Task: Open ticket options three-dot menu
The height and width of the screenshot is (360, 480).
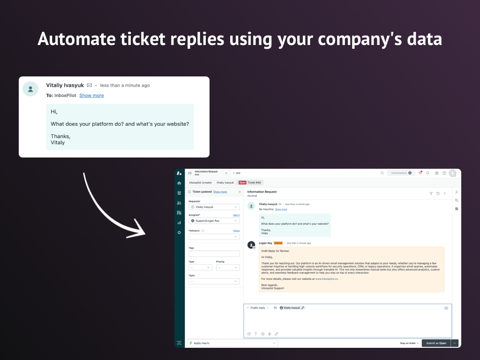Action: click(x=445, y=194)
